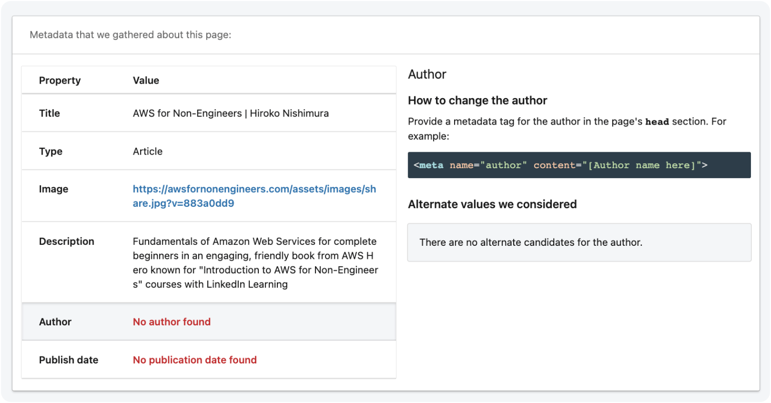Screen dimensions: 771x403
Task: Click the Type row label
Action: point(51,151)
